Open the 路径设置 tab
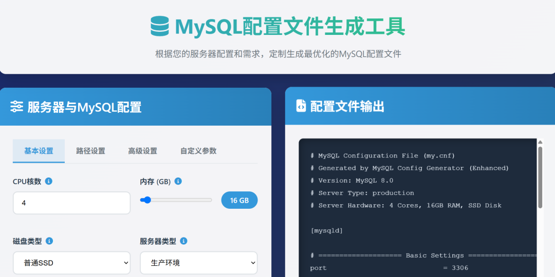The width and height of the screenshot is (555, 277). [x=90, y=151]
